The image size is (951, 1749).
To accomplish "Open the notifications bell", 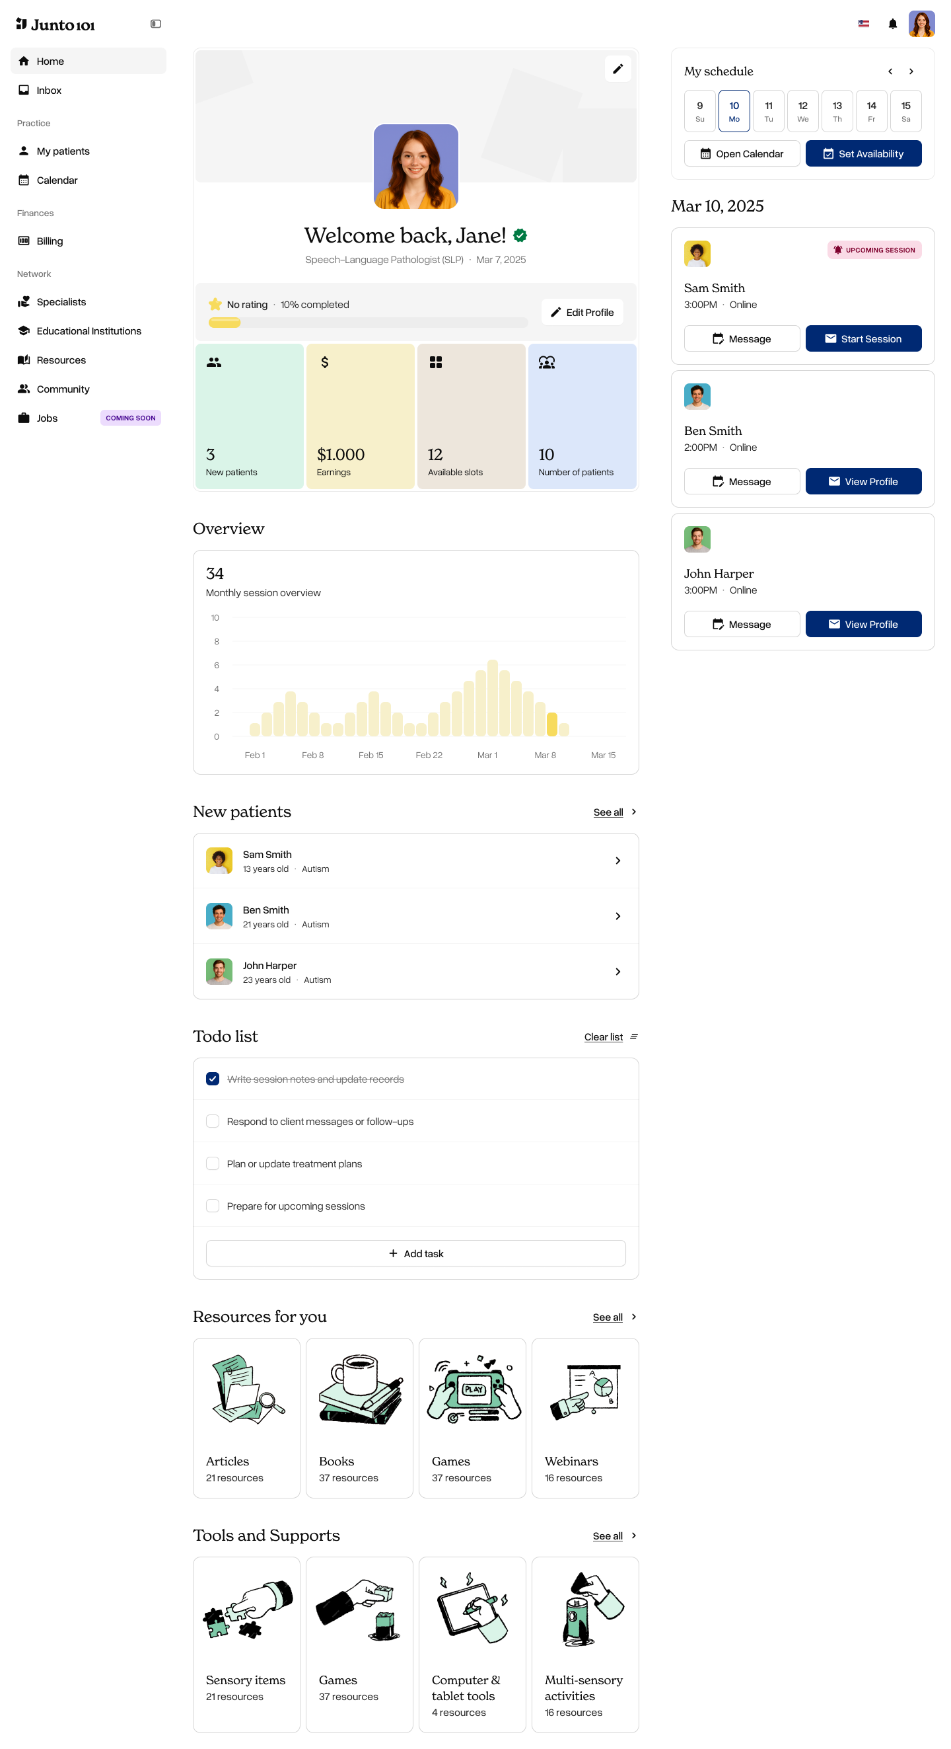I will coord(892,24).
